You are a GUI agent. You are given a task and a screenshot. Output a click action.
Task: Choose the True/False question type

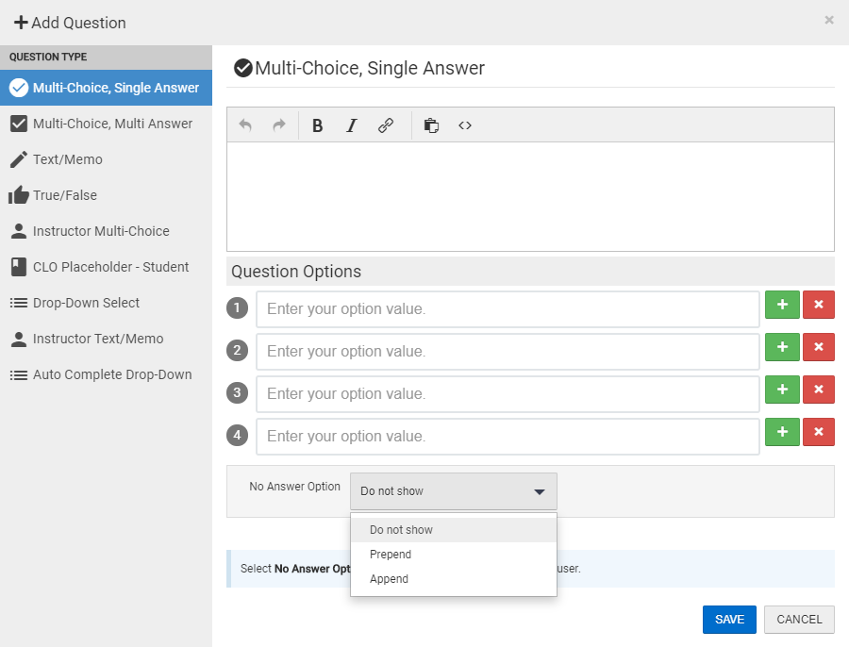(106, 195)
